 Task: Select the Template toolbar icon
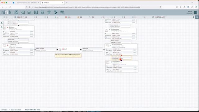(x=56, y=12)
